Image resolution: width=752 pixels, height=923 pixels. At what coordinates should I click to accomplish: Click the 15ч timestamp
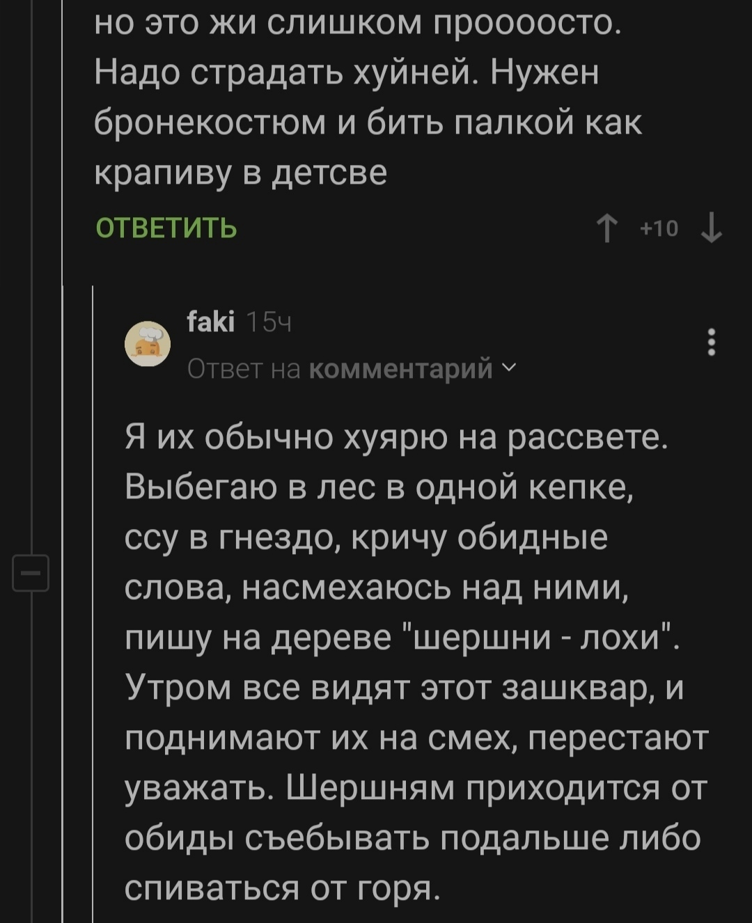point(269,323)
